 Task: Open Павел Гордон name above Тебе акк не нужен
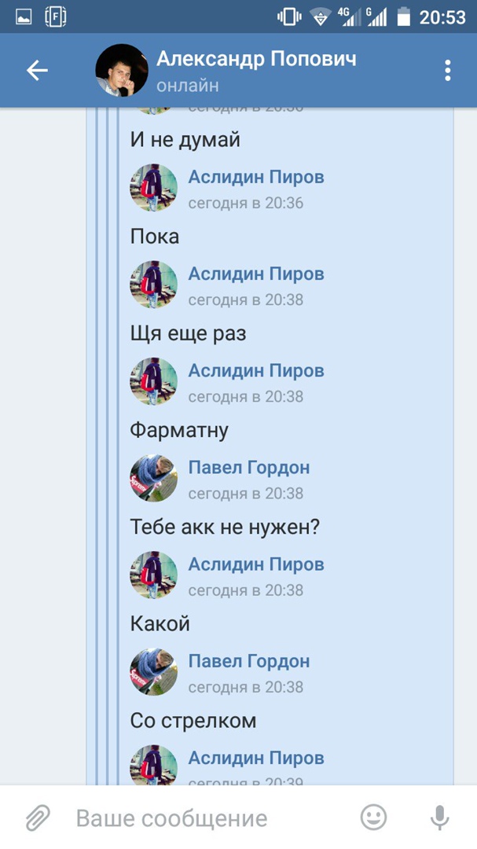tap(249, 467)
